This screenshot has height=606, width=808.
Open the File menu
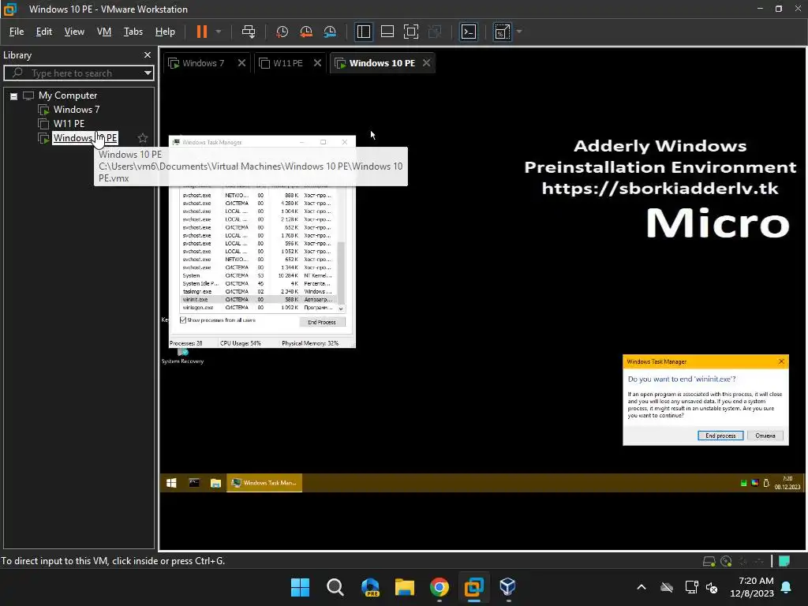click(x=17, y=32)
